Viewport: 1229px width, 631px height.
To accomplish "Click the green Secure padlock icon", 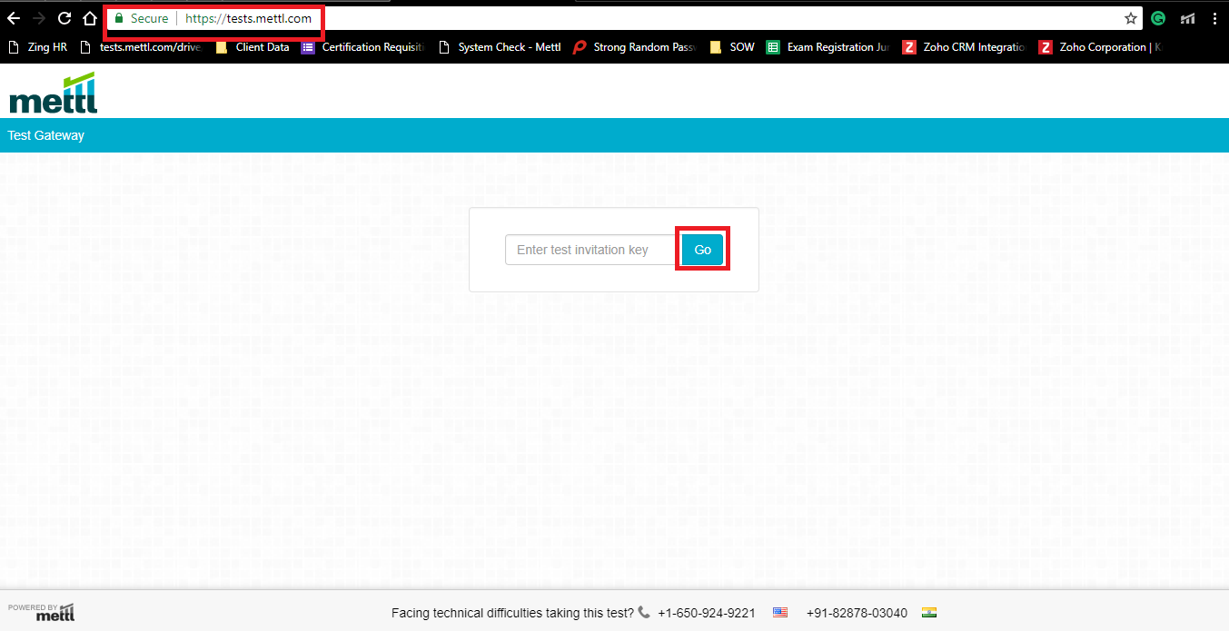I will point(119,18).
